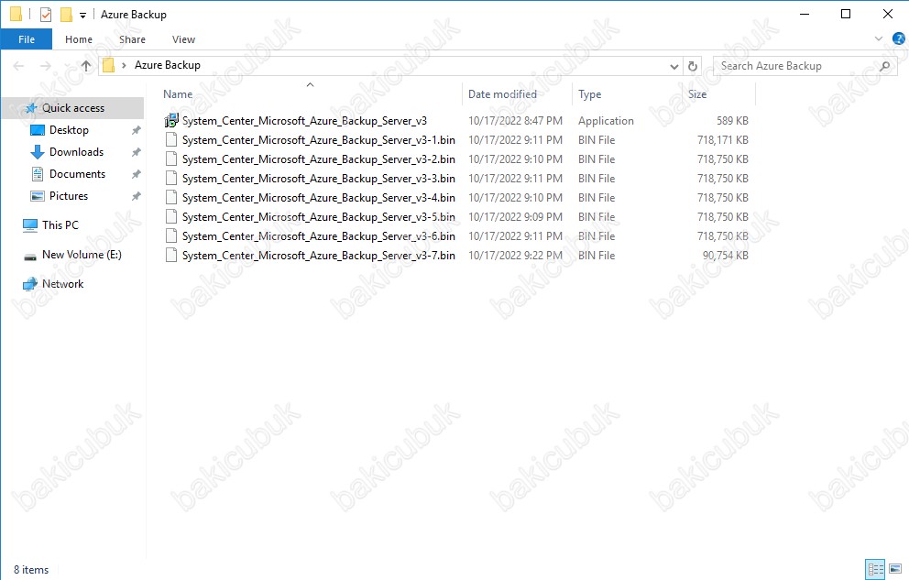Click the window folder icon in title bar

pyautogui.click(x=16, y=14)
